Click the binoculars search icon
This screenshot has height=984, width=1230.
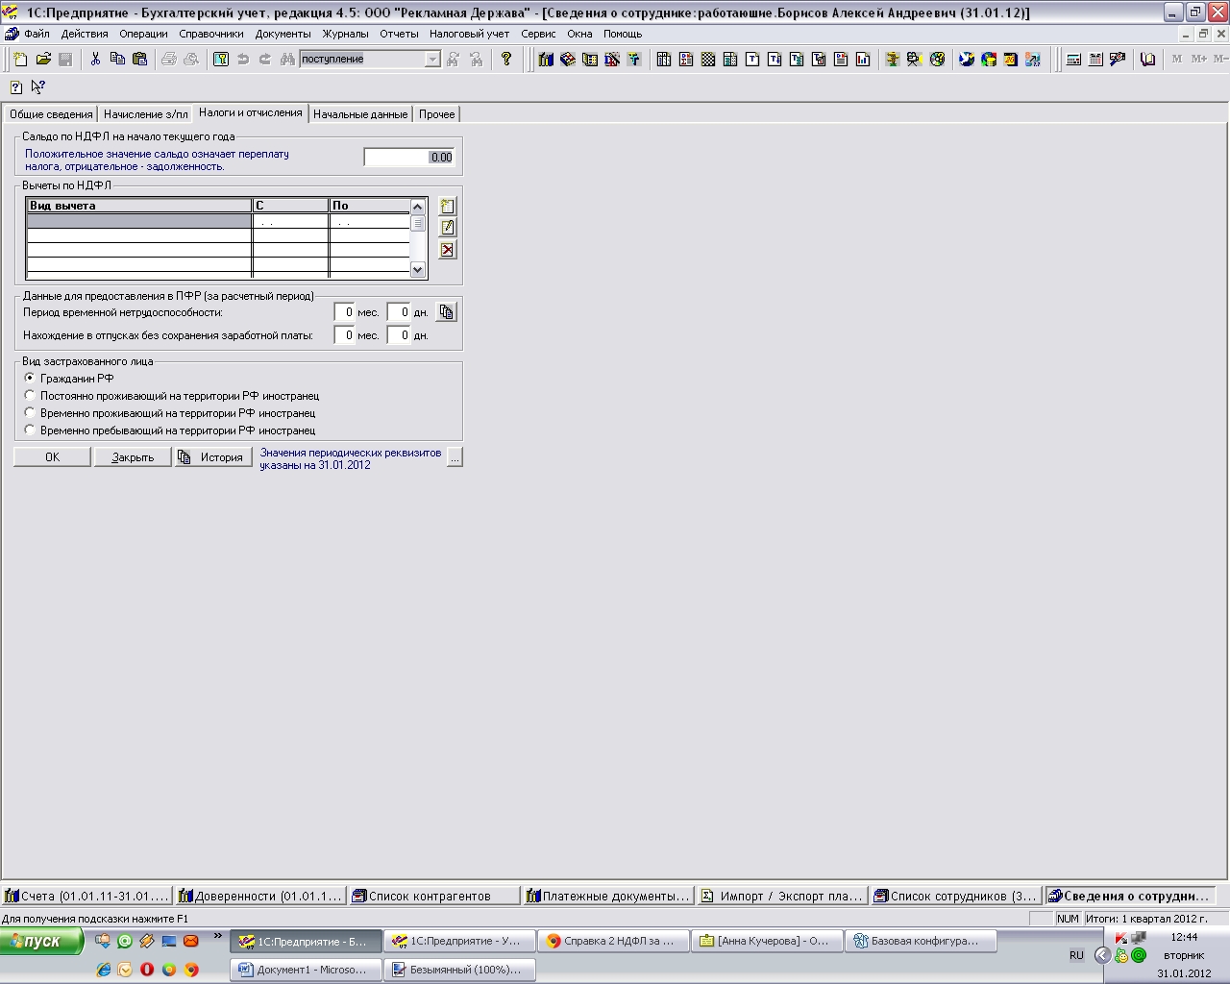coord(286,60)
